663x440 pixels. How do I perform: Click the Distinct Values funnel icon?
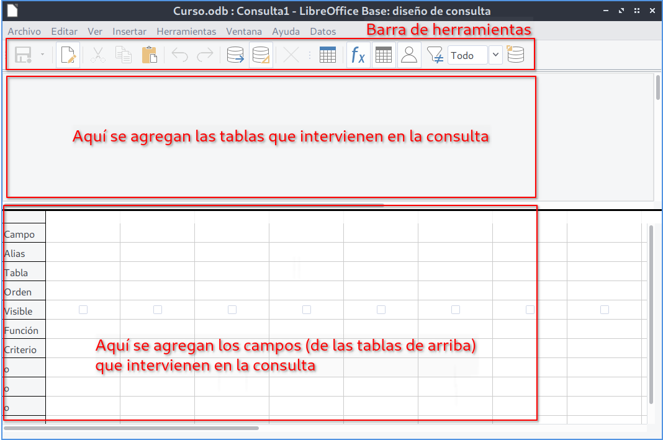click(x=435, y=55)
